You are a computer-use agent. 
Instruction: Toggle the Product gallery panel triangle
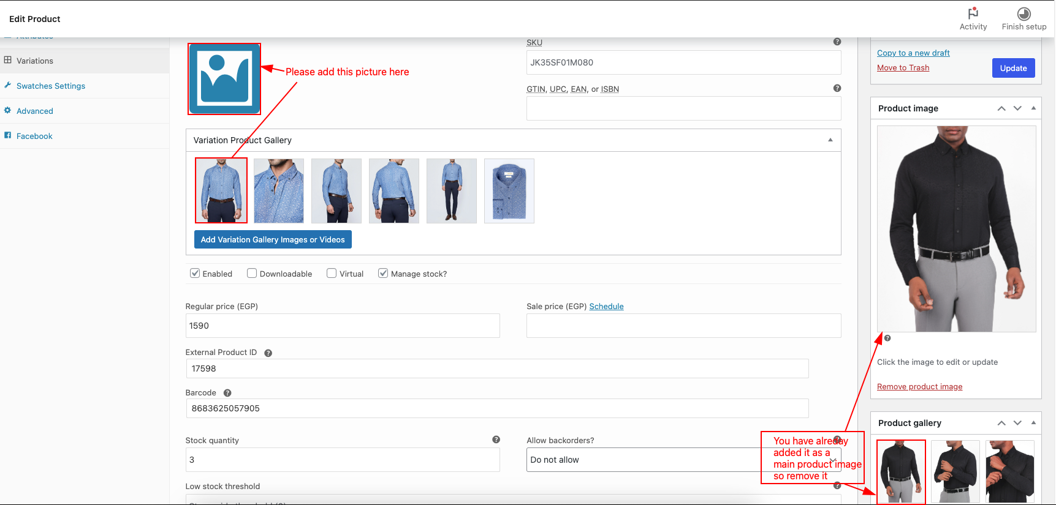click(x=1033, y=423)
